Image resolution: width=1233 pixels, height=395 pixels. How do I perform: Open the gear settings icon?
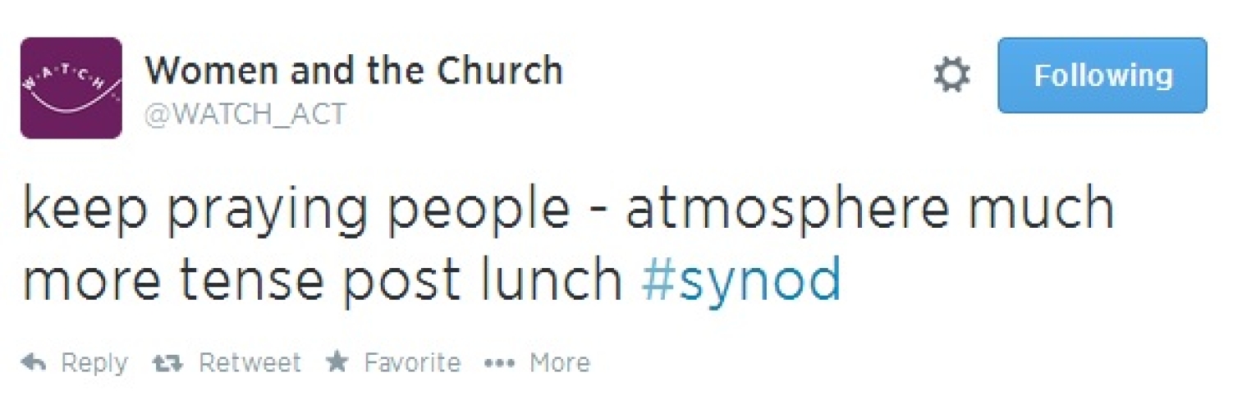pyautogui.click(x=952, y=75)
